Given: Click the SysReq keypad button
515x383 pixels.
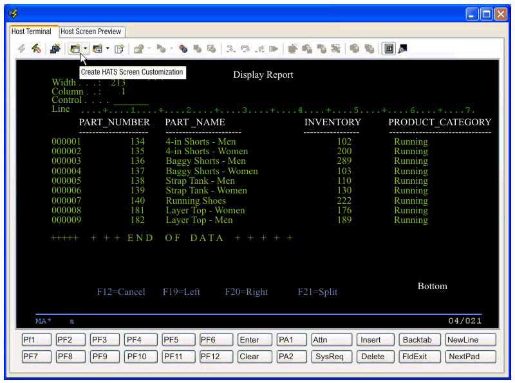Looking at the screenshot, I should click(332, 357).
